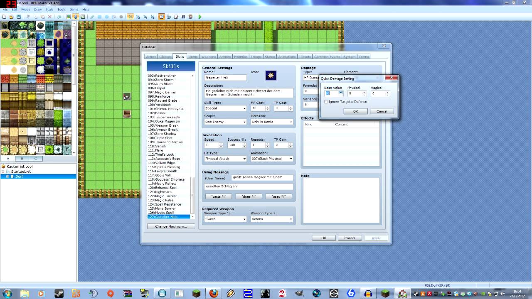Open the Resource Manager toolbar icon
The image size is (532, 299).
tap(169, 17)
